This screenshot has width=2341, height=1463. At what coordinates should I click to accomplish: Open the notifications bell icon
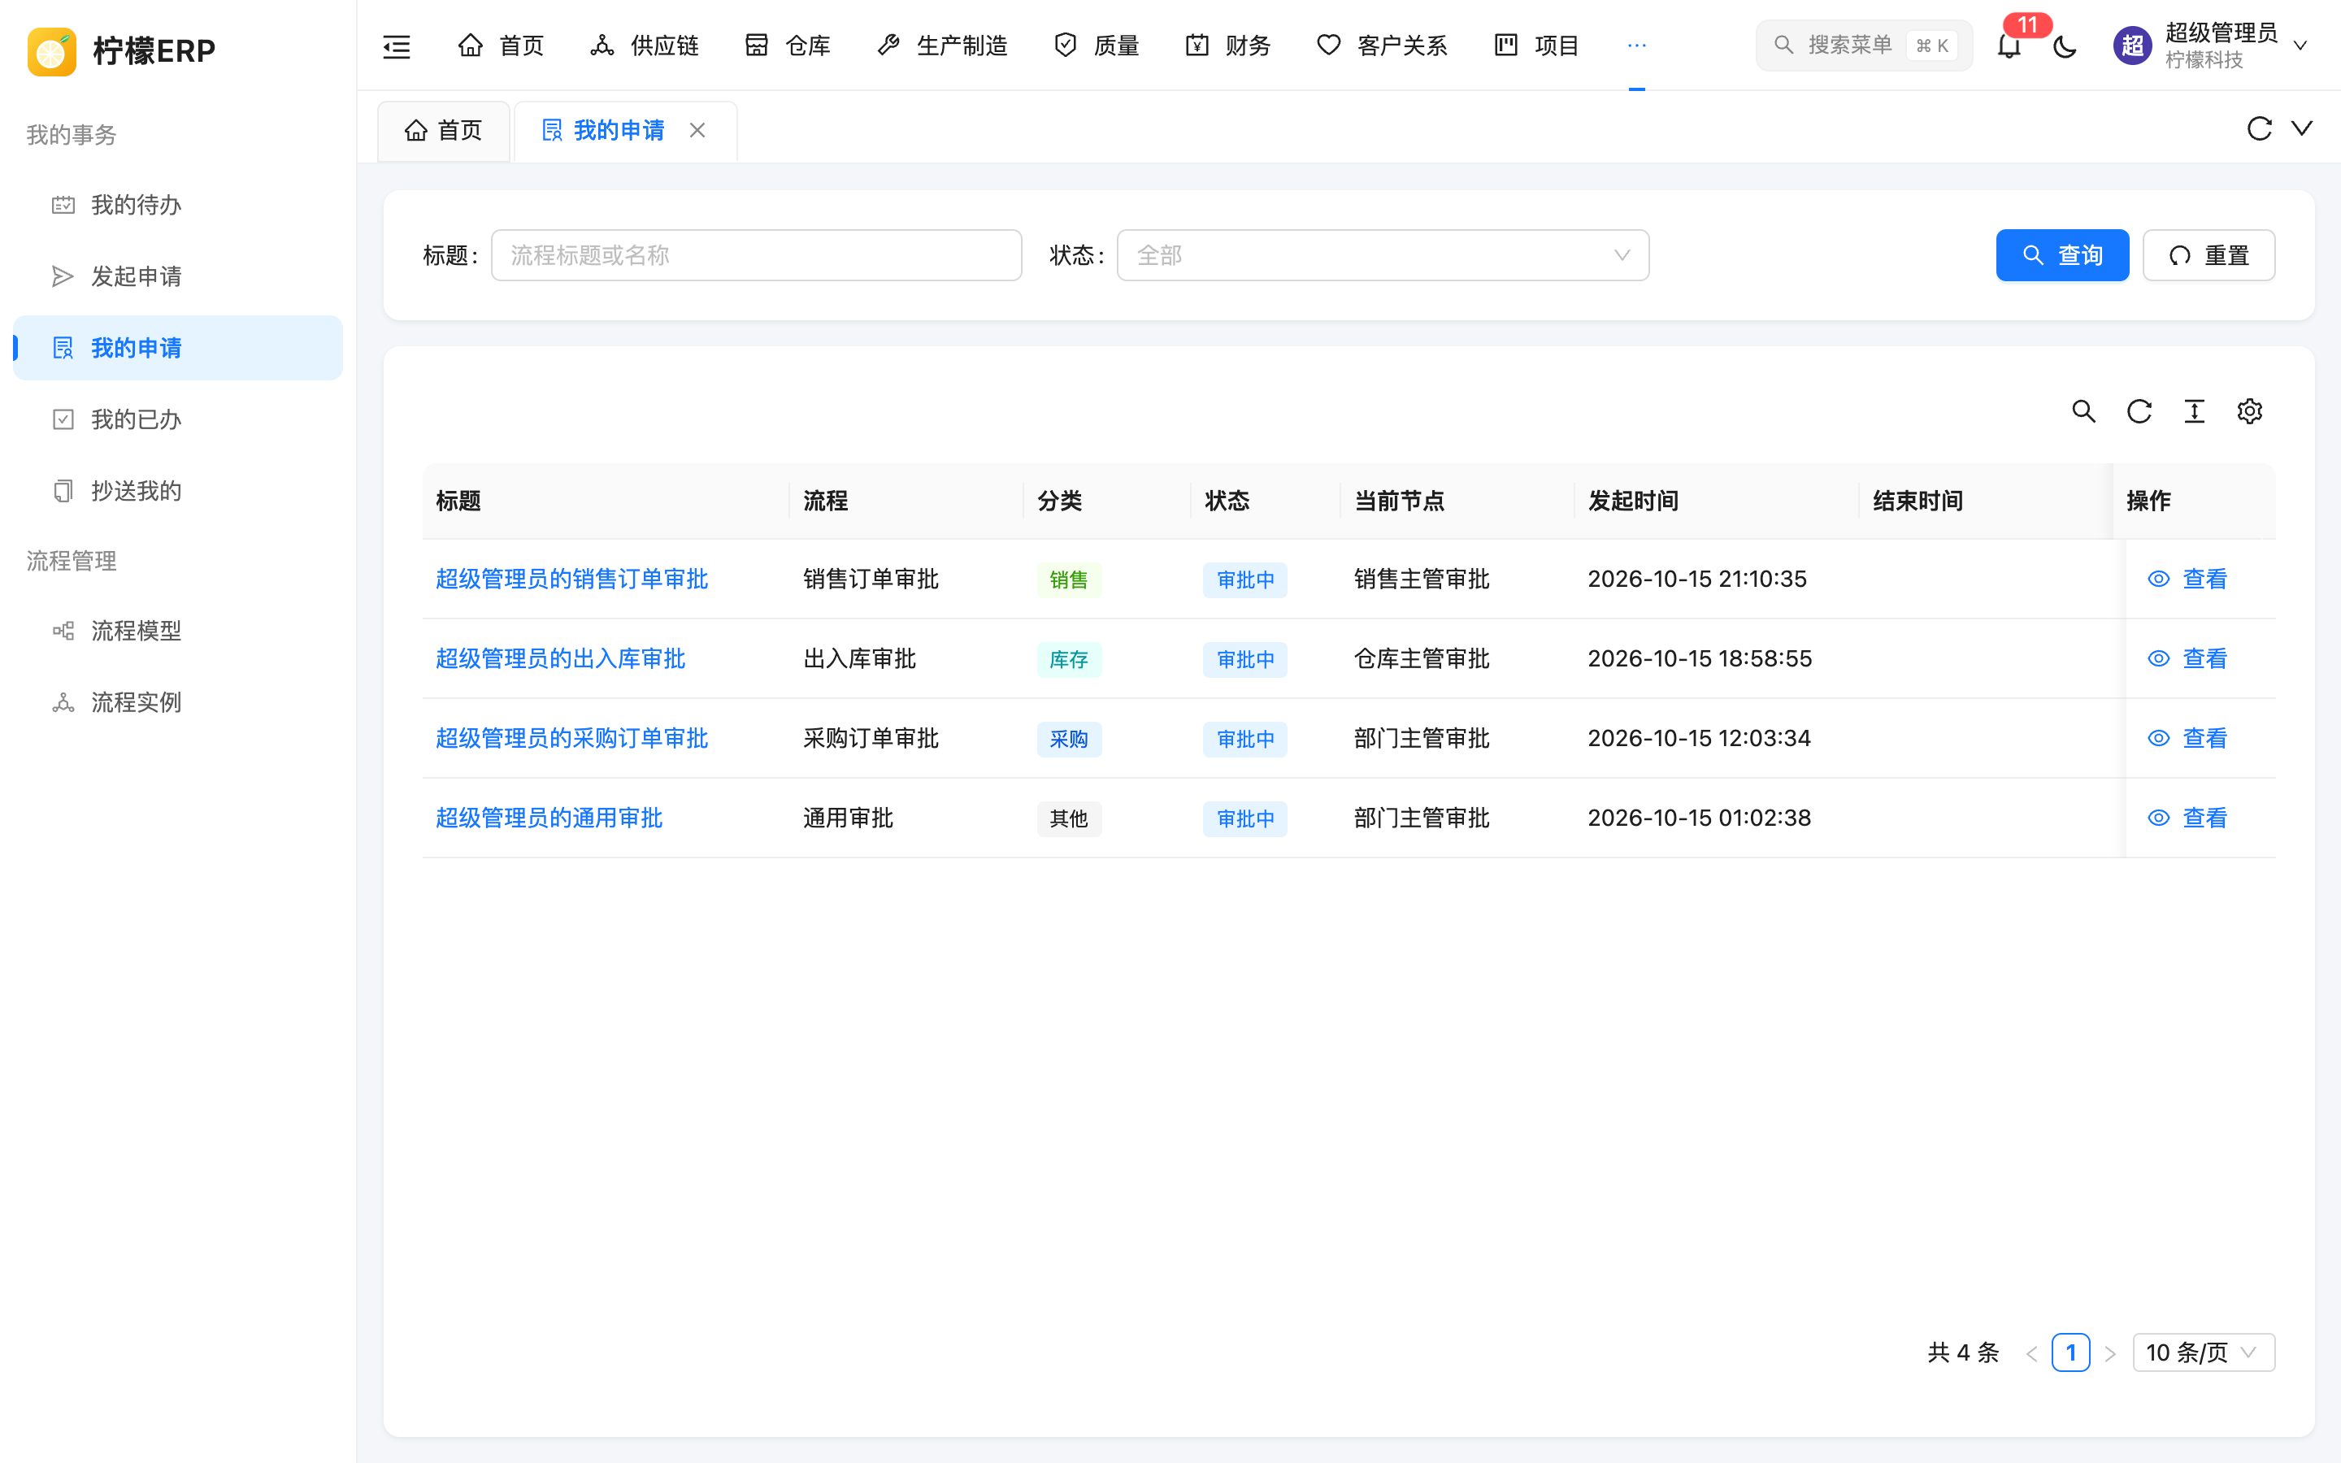point(2009,46)
